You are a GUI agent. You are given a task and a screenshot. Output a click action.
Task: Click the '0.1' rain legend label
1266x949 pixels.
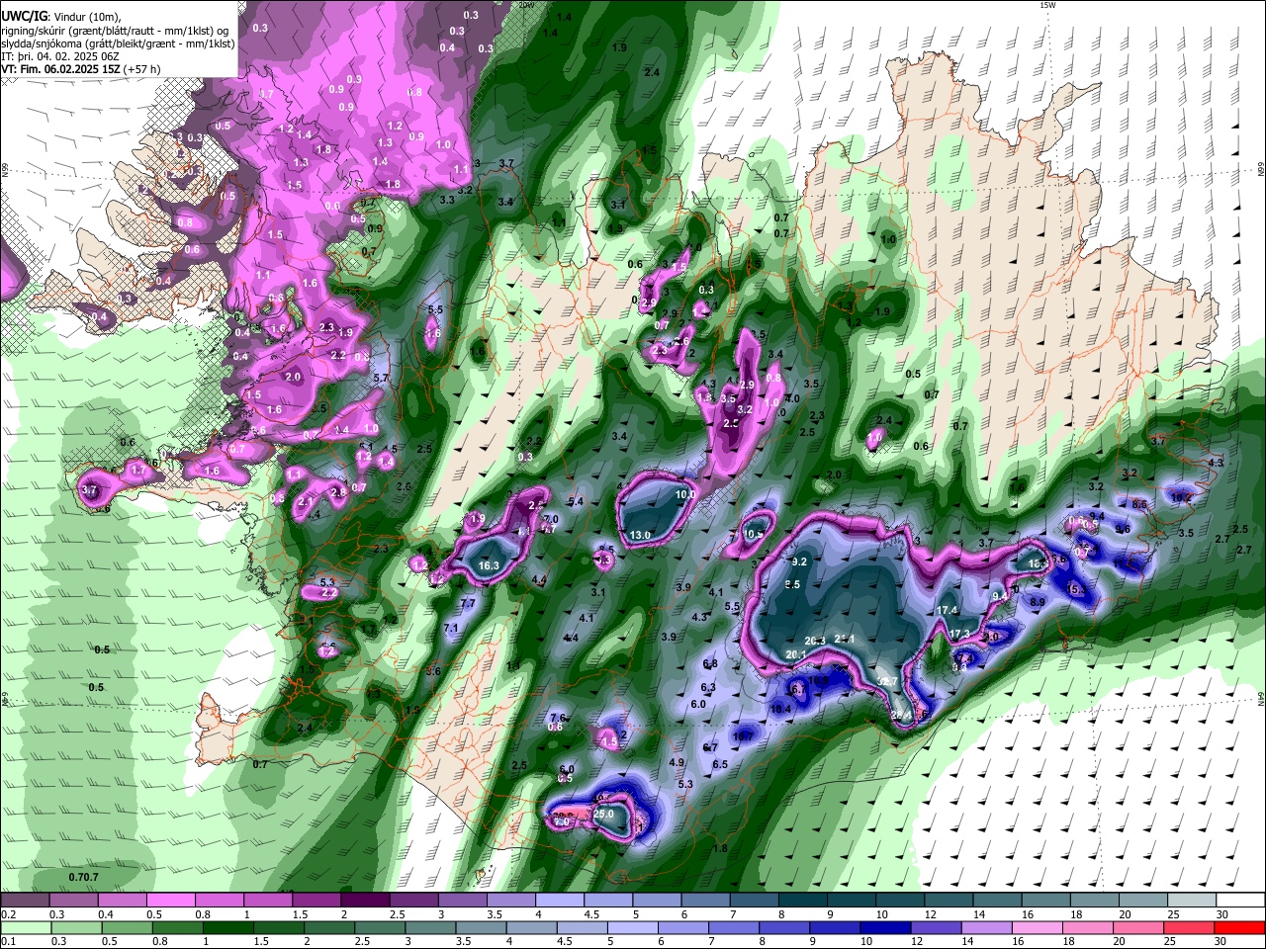[x=8, y=941]
